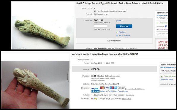
Task: Click the Ocean credit card advert logo
Action: (95, 91)
